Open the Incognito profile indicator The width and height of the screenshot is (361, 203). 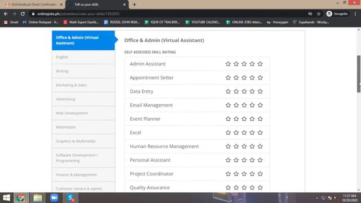[x=337, y=14]
